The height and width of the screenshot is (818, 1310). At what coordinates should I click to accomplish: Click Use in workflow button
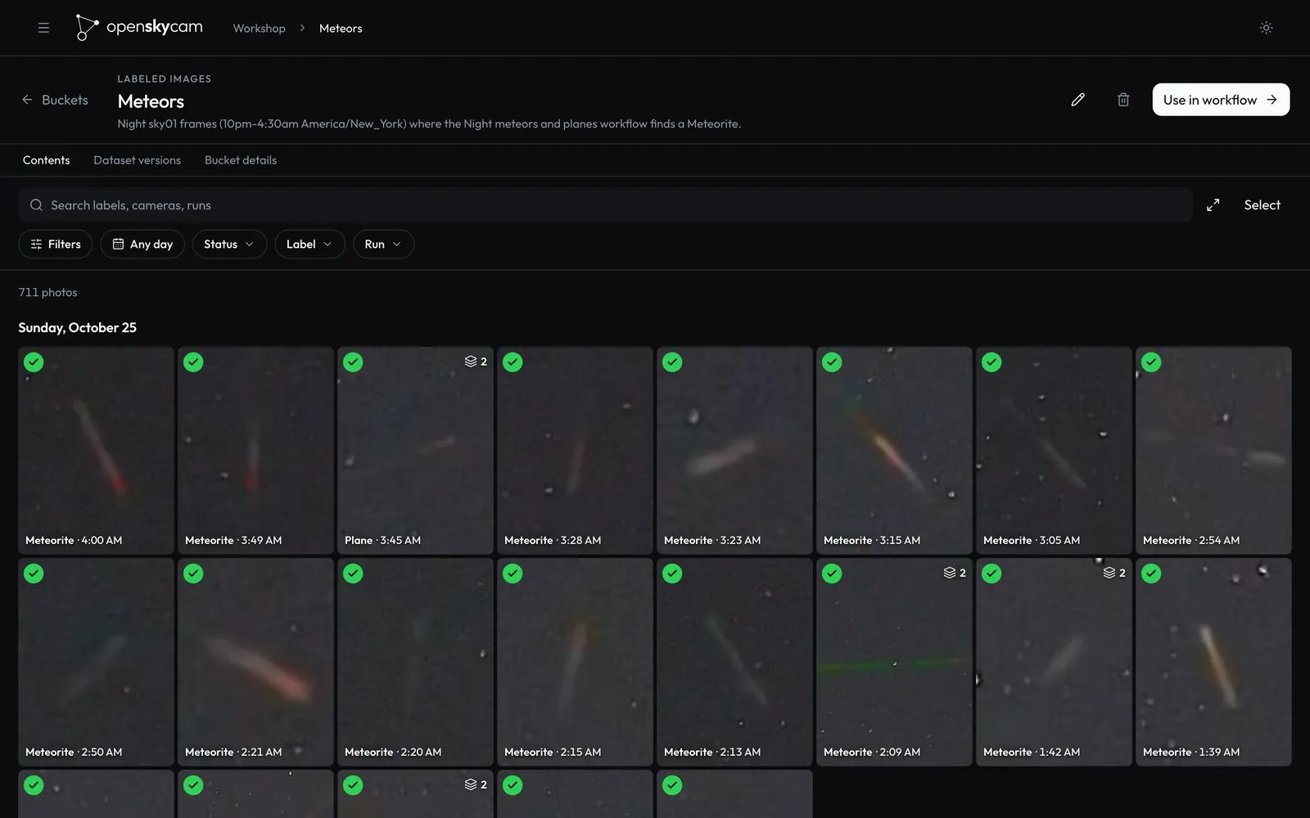click(x=1221, y=100)
